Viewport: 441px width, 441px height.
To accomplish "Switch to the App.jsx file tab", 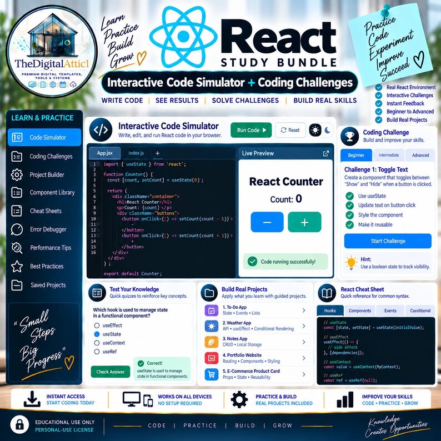I will coord(104,153).
